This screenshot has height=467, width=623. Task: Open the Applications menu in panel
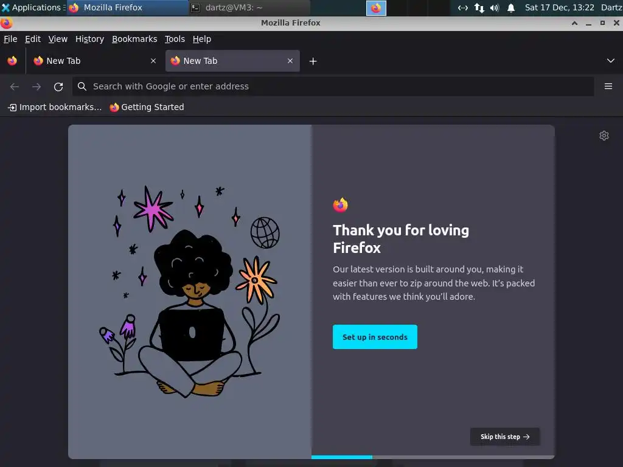pyautogui.click(x=32, y=7)
